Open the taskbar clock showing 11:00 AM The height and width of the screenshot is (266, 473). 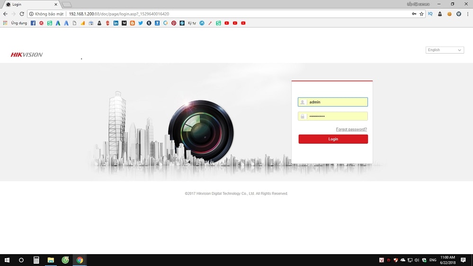click(x=447, y=260)
